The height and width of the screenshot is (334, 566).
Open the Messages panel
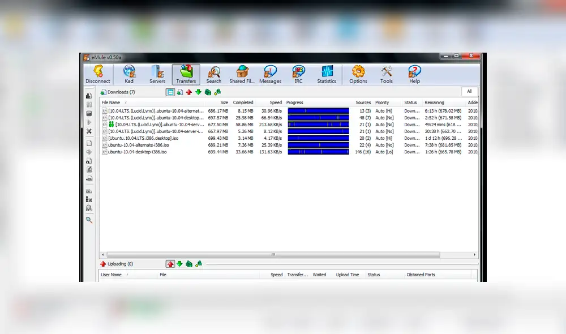coord(270,74)
